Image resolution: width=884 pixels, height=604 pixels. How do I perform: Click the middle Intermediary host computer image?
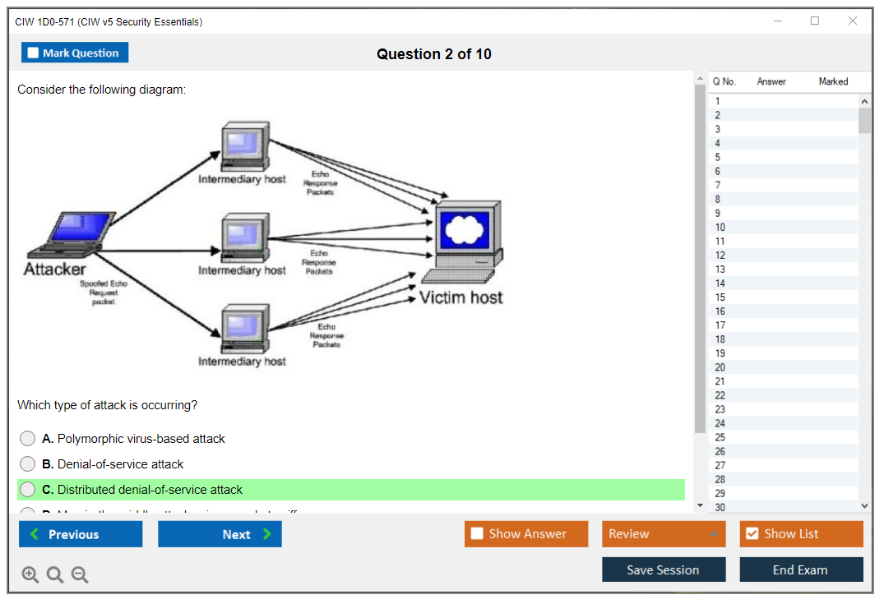[x=243, y=238]
